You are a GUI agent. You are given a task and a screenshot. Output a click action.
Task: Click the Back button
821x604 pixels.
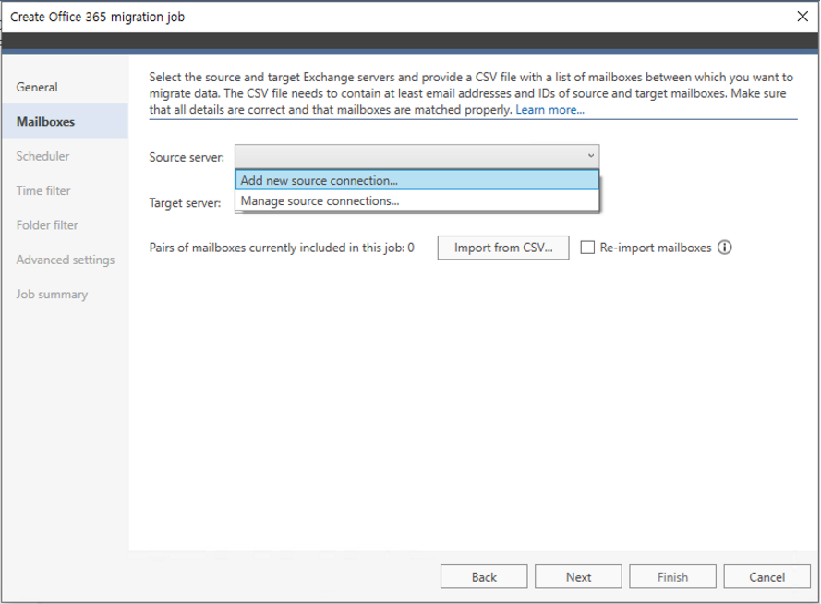[484, 577]
